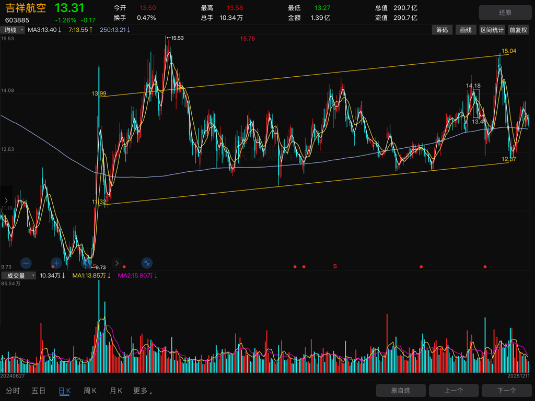Viewport: 535px width, 401px height.
Task: Click the 85.54万 volume axis label
Action: point(10,284)
